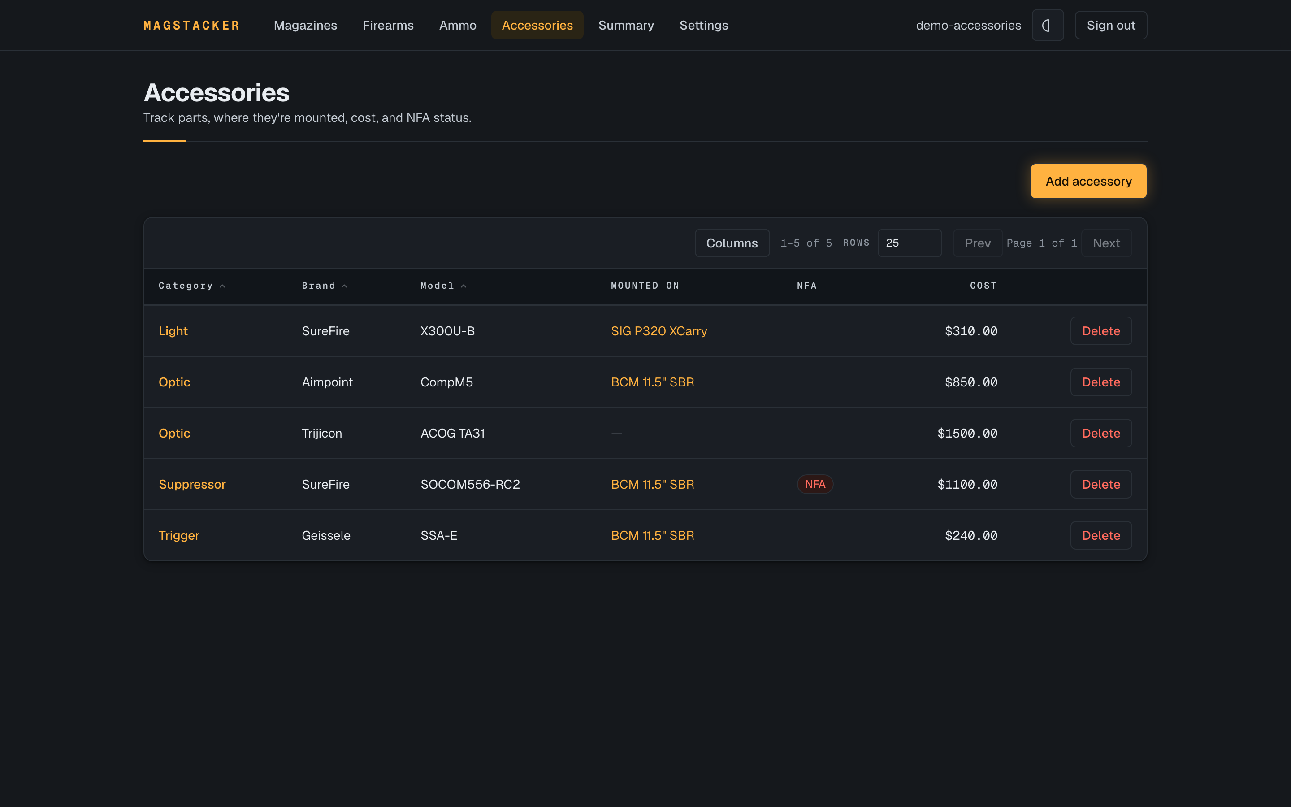
Task: Click the Sign out button
Action: click(x=1111, y=25)
